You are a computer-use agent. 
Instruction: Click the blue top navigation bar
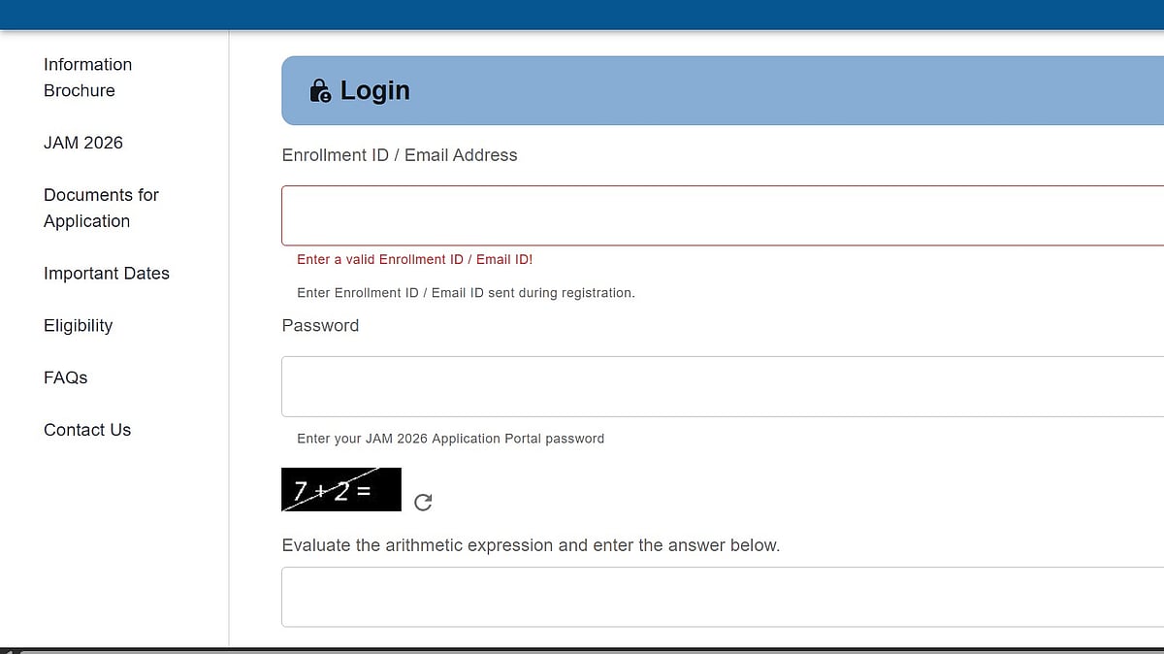pos(582,14)
